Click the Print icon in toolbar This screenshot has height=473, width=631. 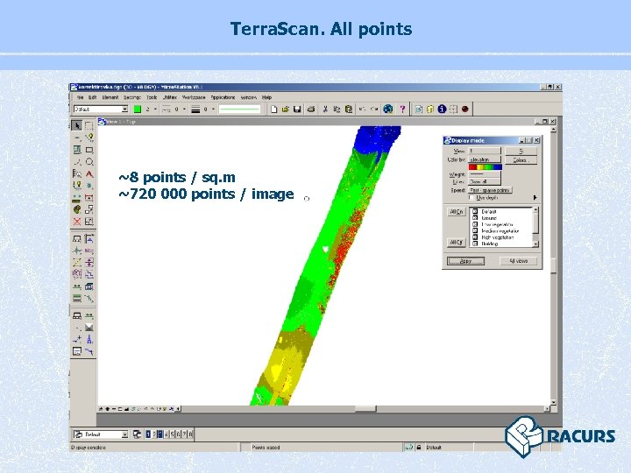pyautogui.click(x=310, y=109)
